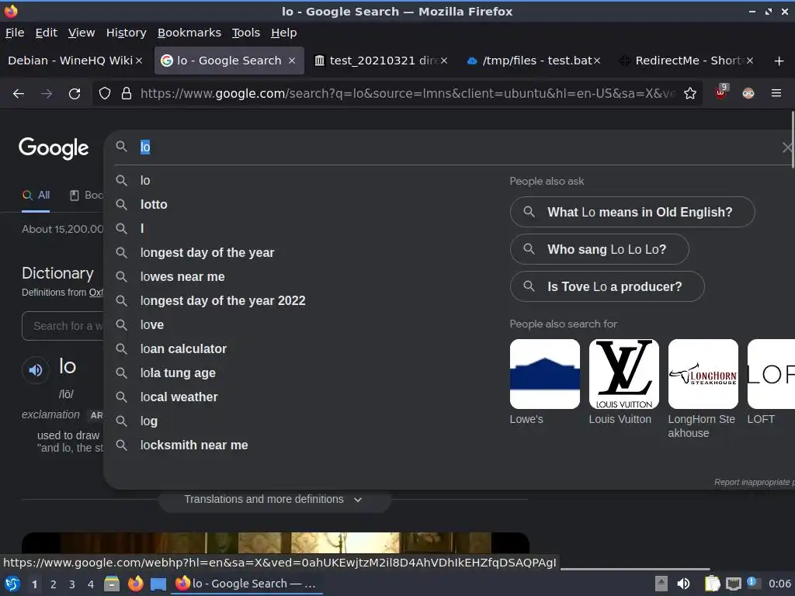The height and width of the screenshot is (596, 795).
Task: Open the File menu
Action: coord(15,33)
